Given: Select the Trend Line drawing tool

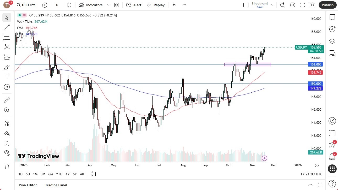Looking at the screenshot, I should pyautogui.click(x=7, y=27).
